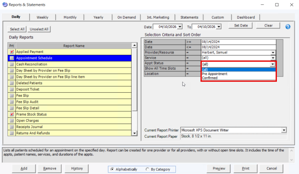The image size is (299, 174).
Task: Click the Remove button
Action: tap(50, 168)
